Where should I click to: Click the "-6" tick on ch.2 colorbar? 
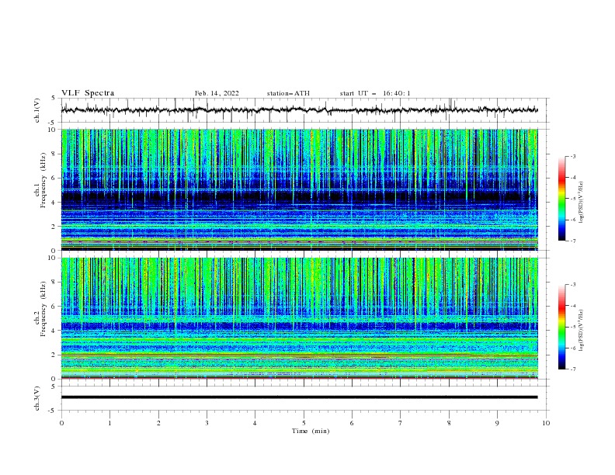pos(572,348)
